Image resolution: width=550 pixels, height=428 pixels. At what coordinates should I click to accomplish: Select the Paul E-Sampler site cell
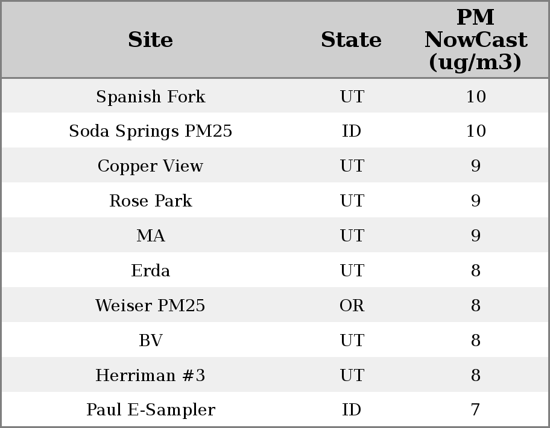[x=150, y=410]
